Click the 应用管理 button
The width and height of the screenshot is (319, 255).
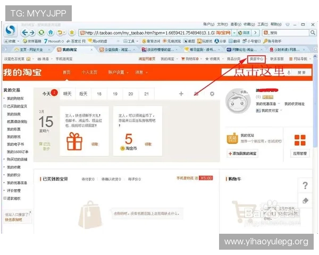[300, 154]
